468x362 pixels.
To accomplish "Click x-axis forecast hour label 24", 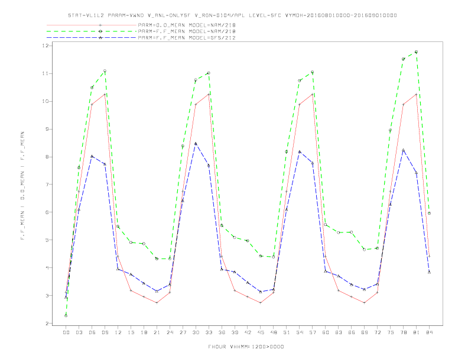I will point(170,332).
